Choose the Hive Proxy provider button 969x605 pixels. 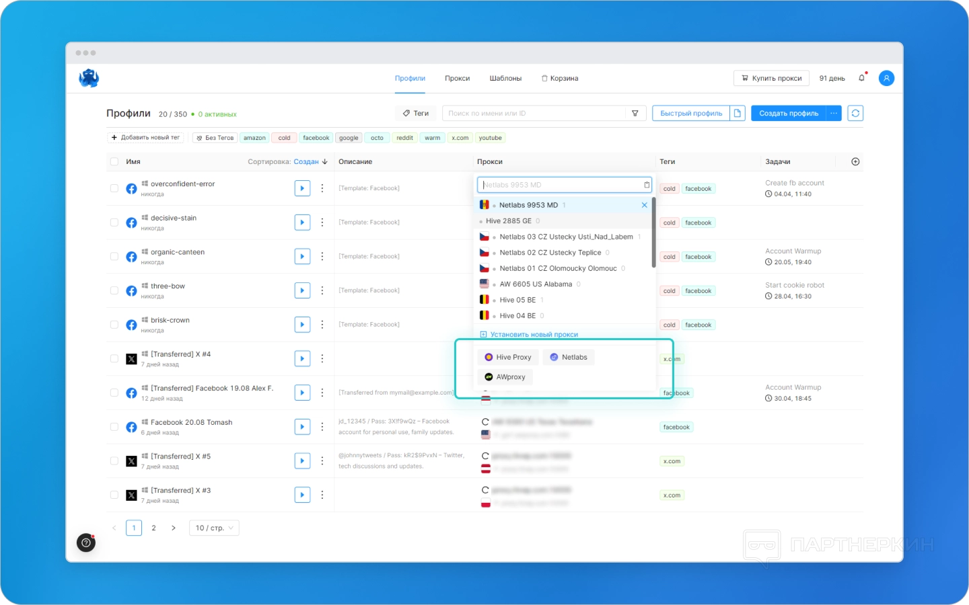(508, 358)
